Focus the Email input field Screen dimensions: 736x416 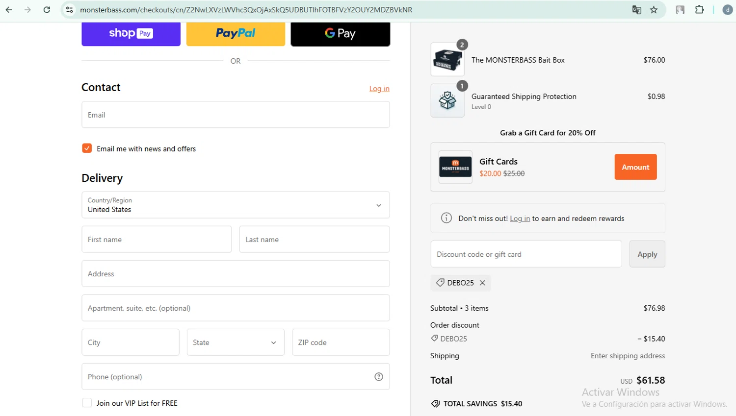(x=236, y=115)
